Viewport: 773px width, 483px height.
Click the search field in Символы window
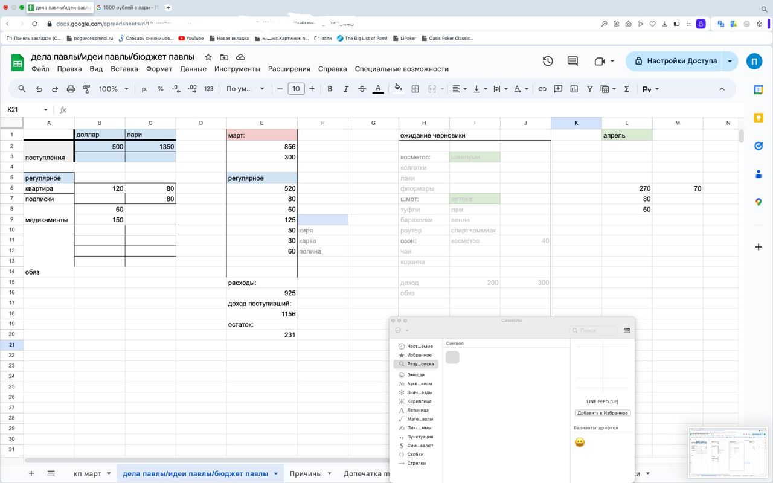coord(594,330)
